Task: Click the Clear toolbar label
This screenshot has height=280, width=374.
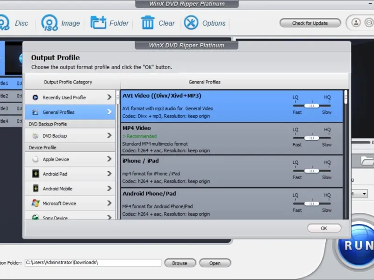Action: click(166, 23)
